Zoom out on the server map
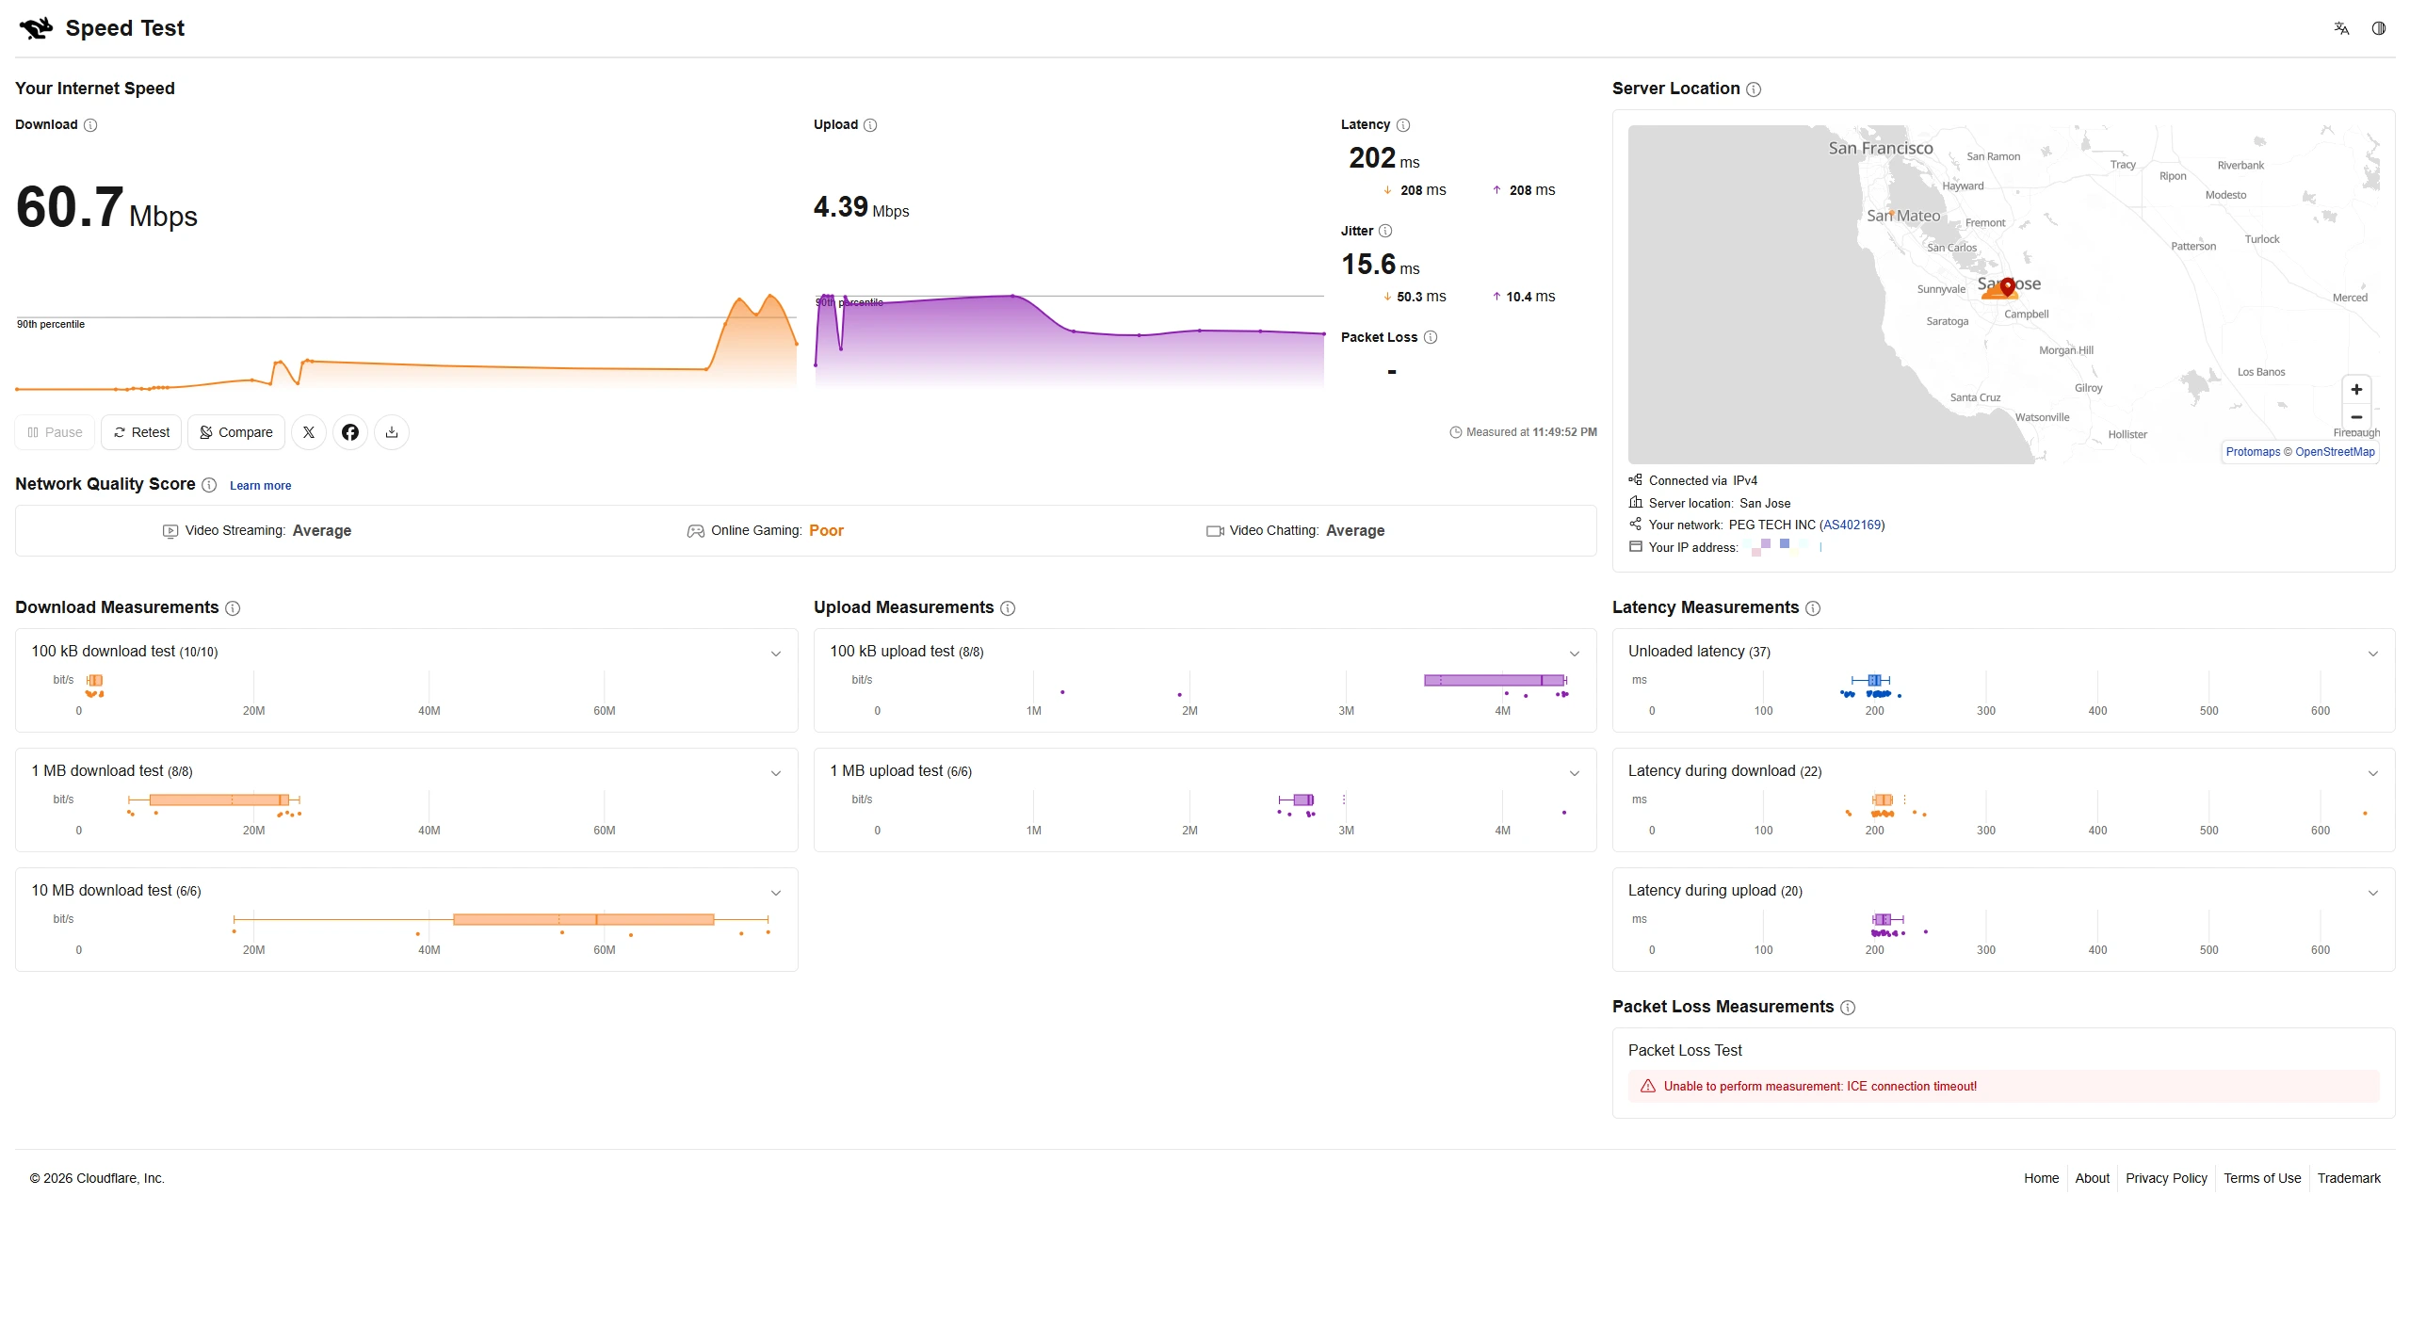Screen dimensions: 2410x1341 [x=2356, y=417]
